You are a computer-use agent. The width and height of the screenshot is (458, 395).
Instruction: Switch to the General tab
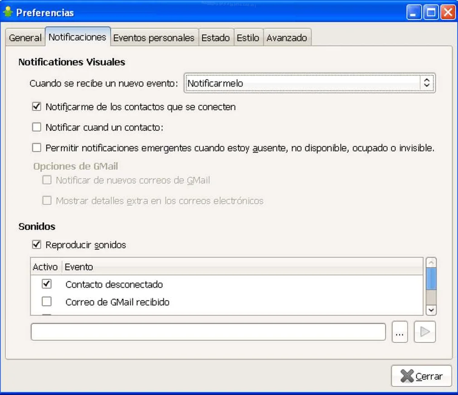tap(25, 38)
